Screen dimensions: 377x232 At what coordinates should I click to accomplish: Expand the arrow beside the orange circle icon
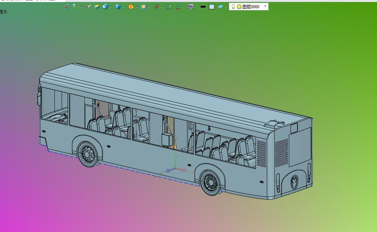[x=136, y=7]
